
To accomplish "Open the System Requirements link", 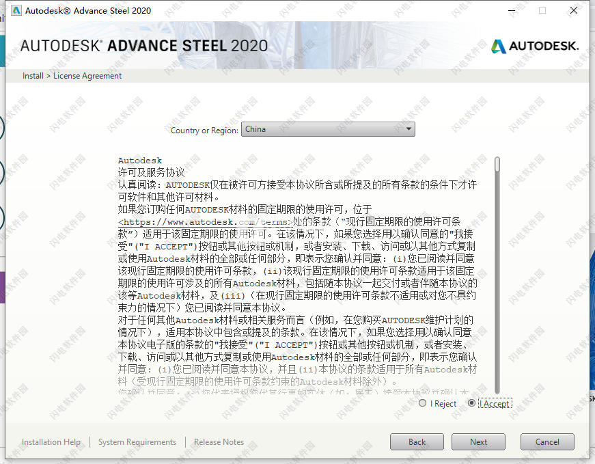I will tap(137, 442).
